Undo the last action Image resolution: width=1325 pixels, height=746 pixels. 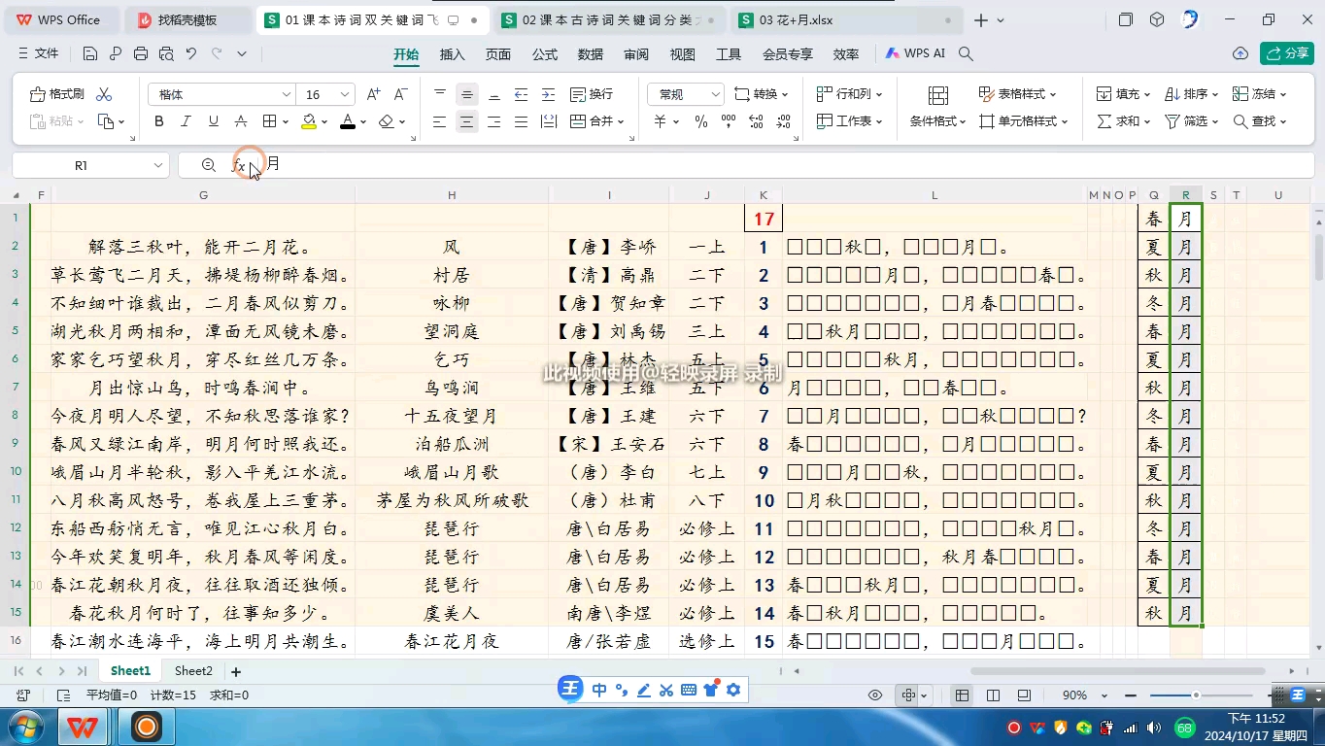[x=191, y=53]
